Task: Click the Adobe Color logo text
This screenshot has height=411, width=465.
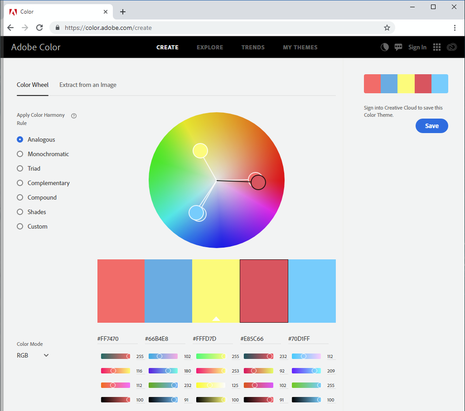Action: [x=36, y=47]
